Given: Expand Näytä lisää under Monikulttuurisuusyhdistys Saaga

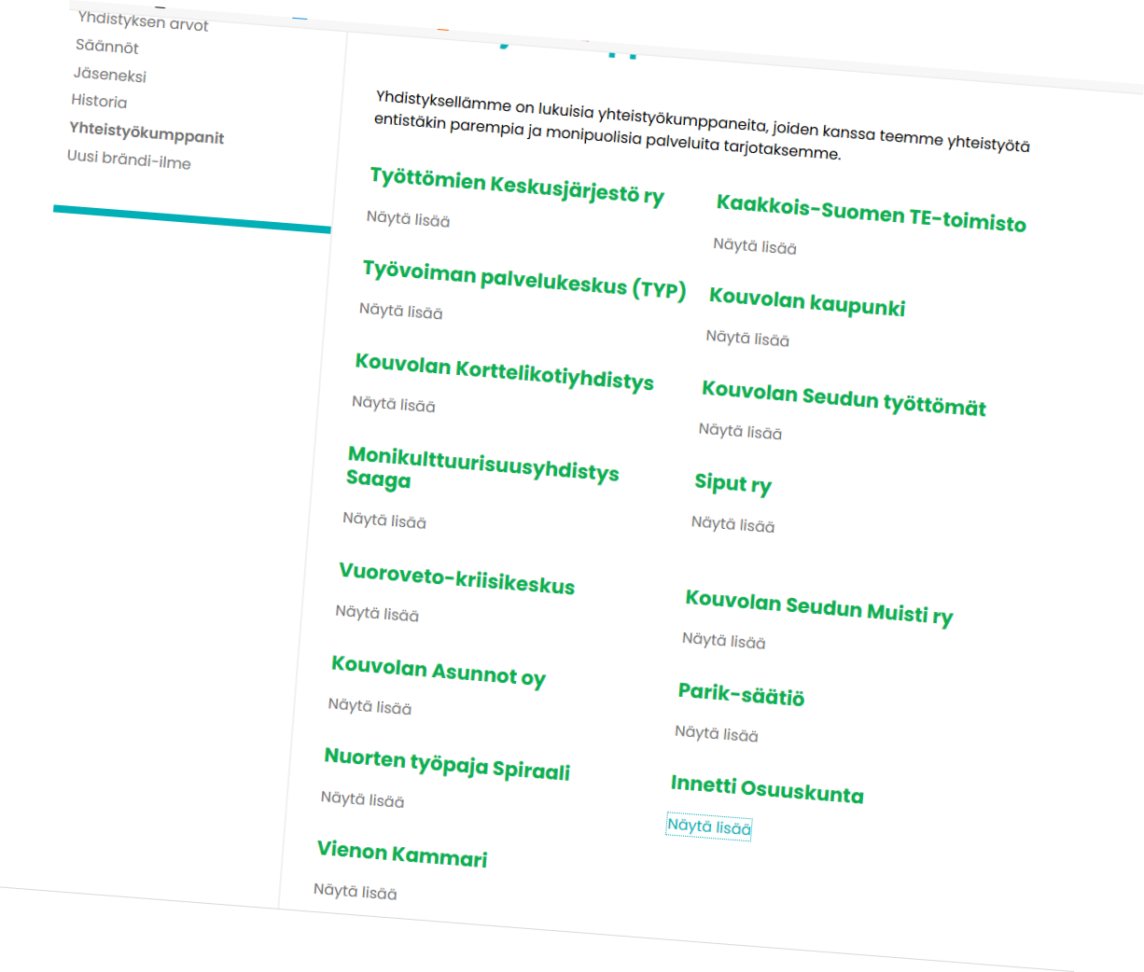Looking at the screenshot, I should pos(384,521).
